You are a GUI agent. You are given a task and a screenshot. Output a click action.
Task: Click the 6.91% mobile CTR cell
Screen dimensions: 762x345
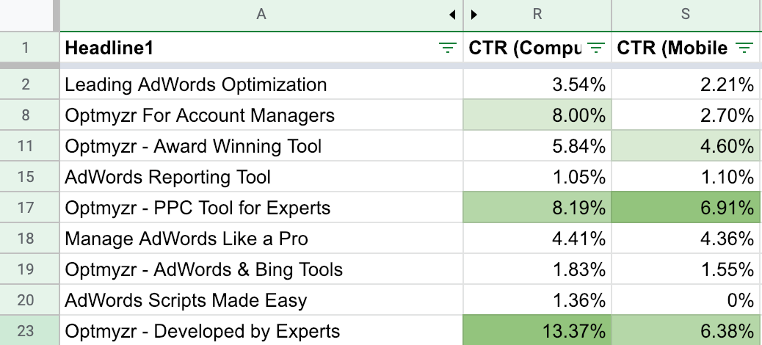tap(686, 208)
